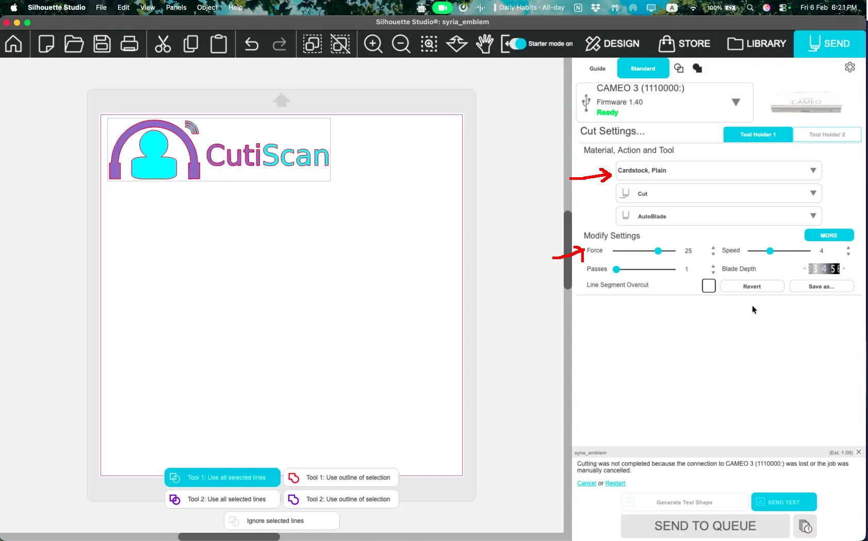868x541 pixels.
Task: Print the design with the printer icon
Action: [129, 44]
